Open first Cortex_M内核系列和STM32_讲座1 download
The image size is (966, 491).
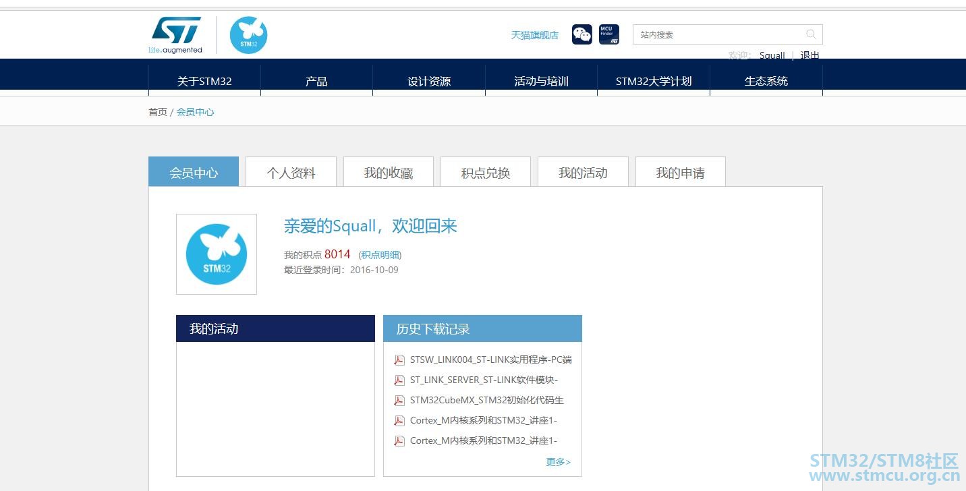pyautogui.click(x=484, y=420)
